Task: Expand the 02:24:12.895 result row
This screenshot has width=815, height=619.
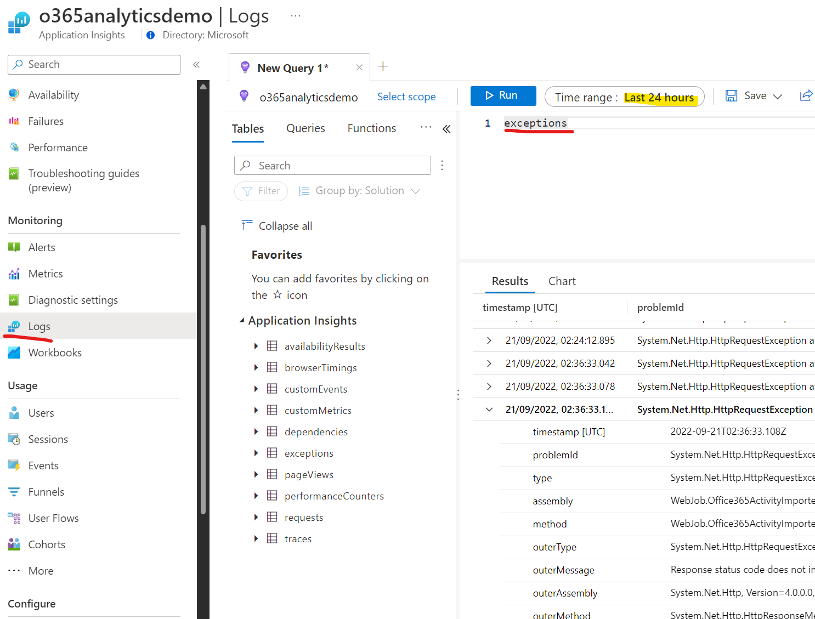Action: click(x=489, y=340)
